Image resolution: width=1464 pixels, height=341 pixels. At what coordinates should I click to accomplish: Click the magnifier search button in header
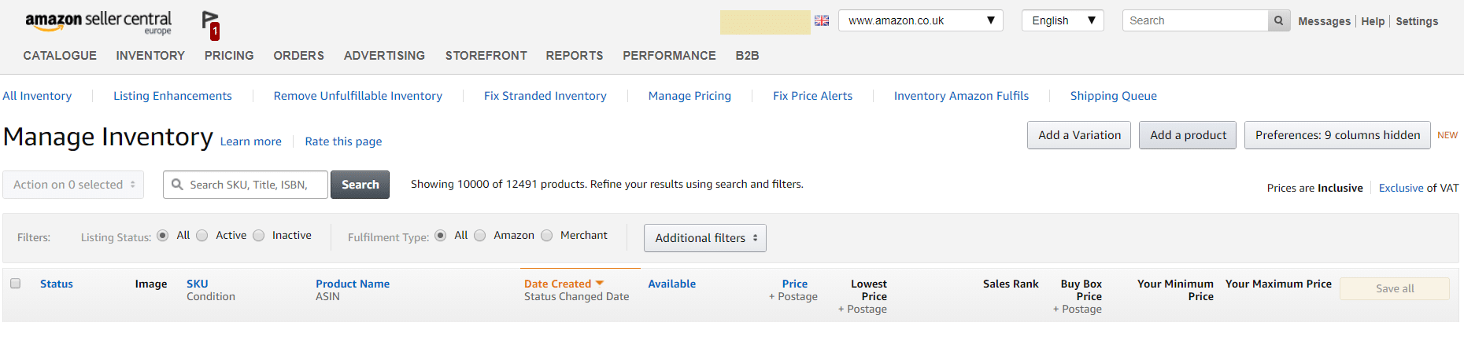[x=1279, y=20]
